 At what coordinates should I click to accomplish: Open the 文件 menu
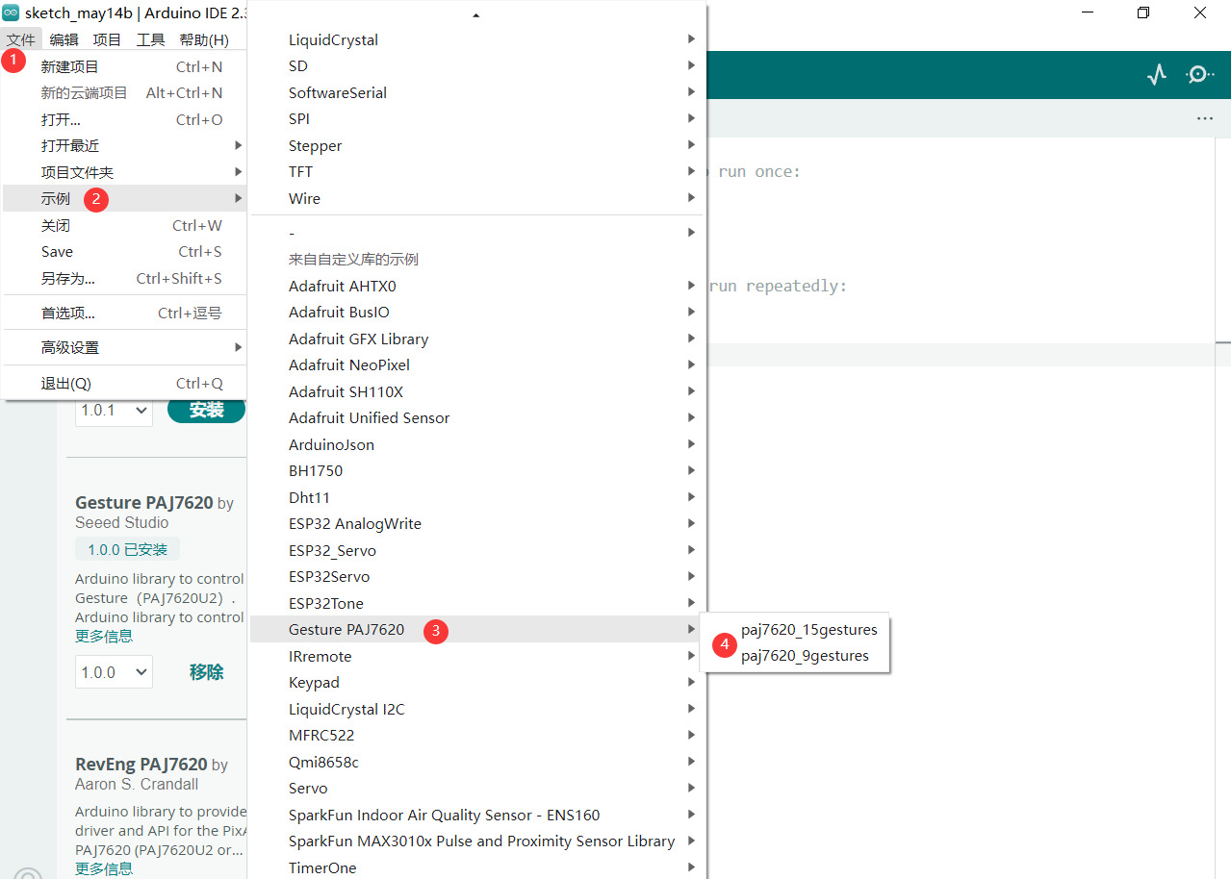point(20,39)
